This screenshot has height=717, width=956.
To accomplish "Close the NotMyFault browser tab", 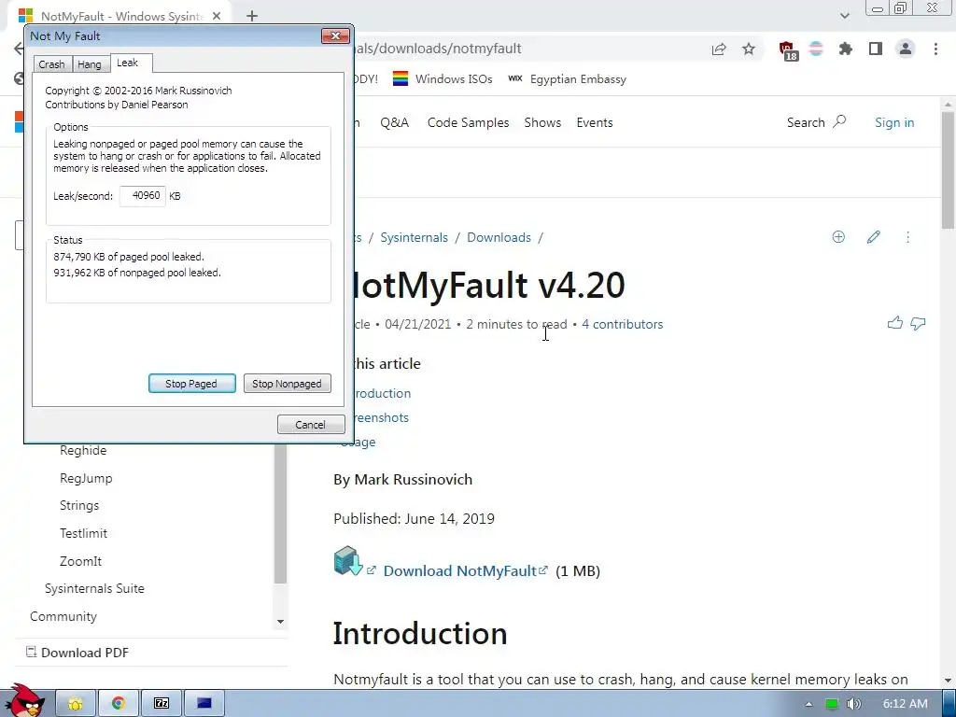I will (x=217, y=16).
